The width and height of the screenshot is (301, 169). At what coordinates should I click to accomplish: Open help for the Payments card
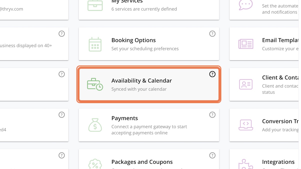(212, 115)
